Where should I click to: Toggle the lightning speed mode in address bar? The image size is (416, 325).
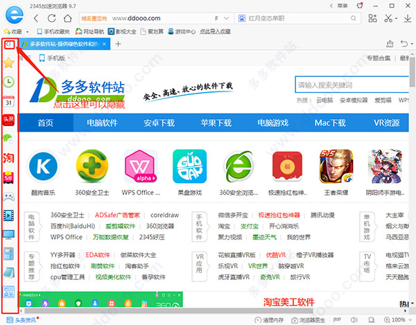(216, 18)
